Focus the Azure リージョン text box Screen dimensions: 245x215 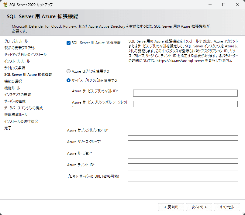(x=183, y=155)
